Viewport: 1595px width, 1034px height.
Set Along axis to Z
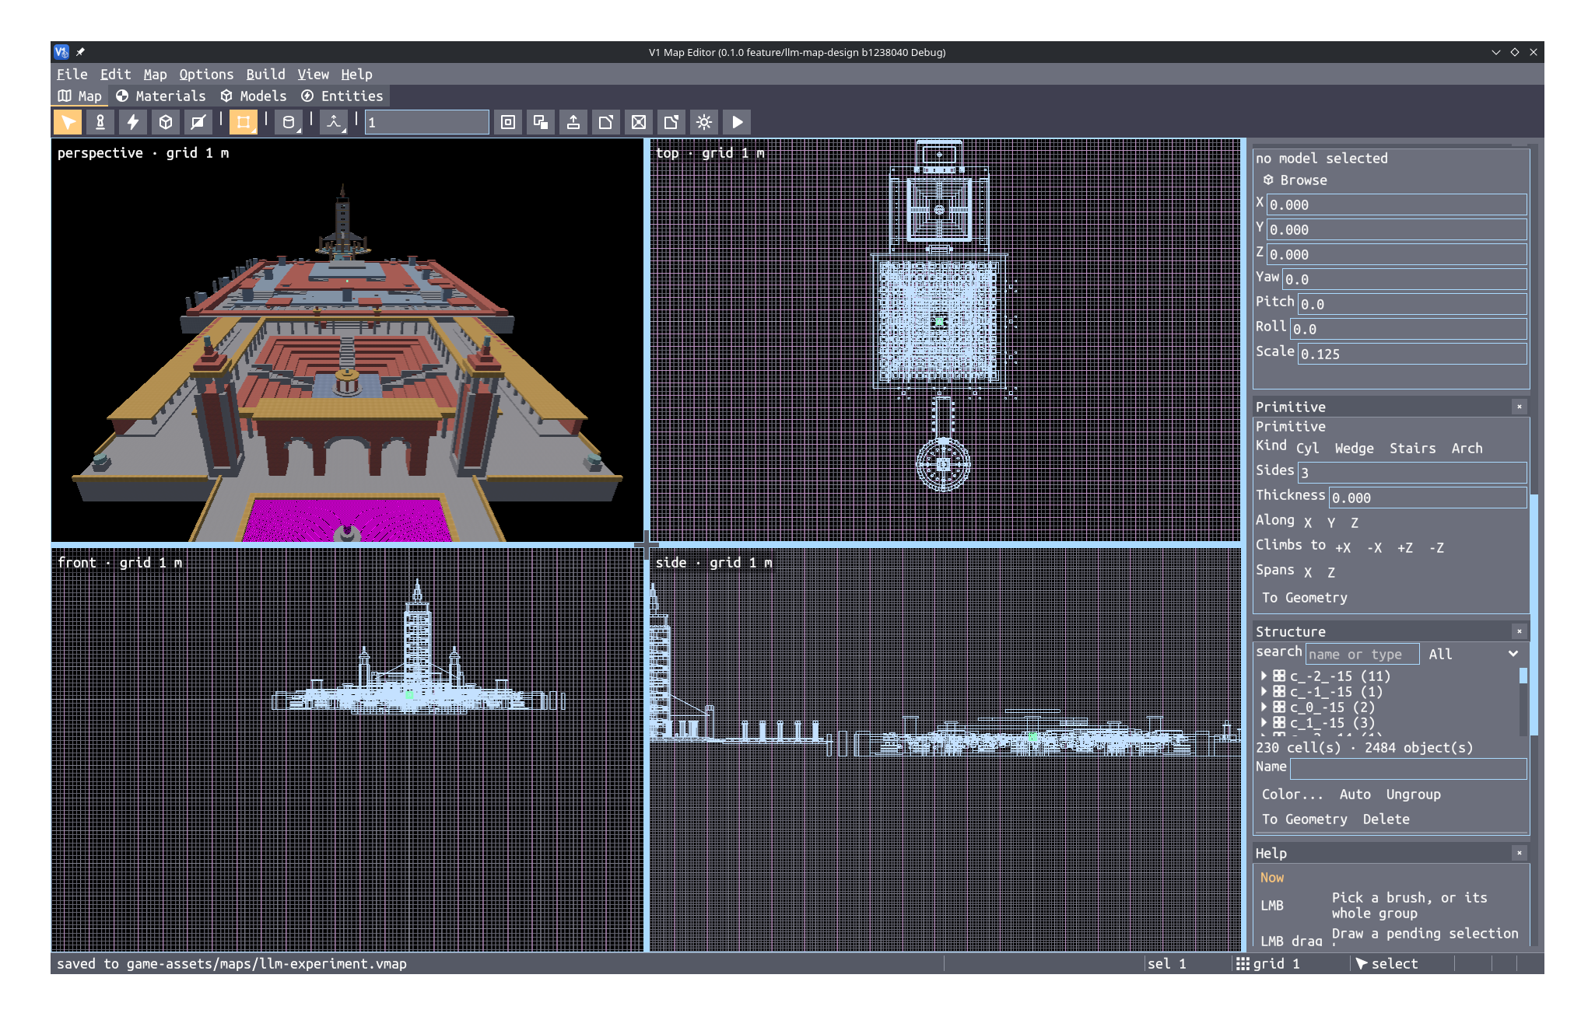pos(1355,523)
